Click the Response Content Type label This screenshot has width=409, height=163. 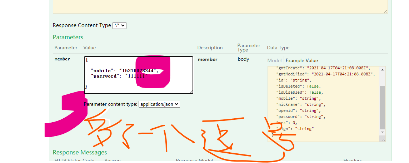coord(82,25)
